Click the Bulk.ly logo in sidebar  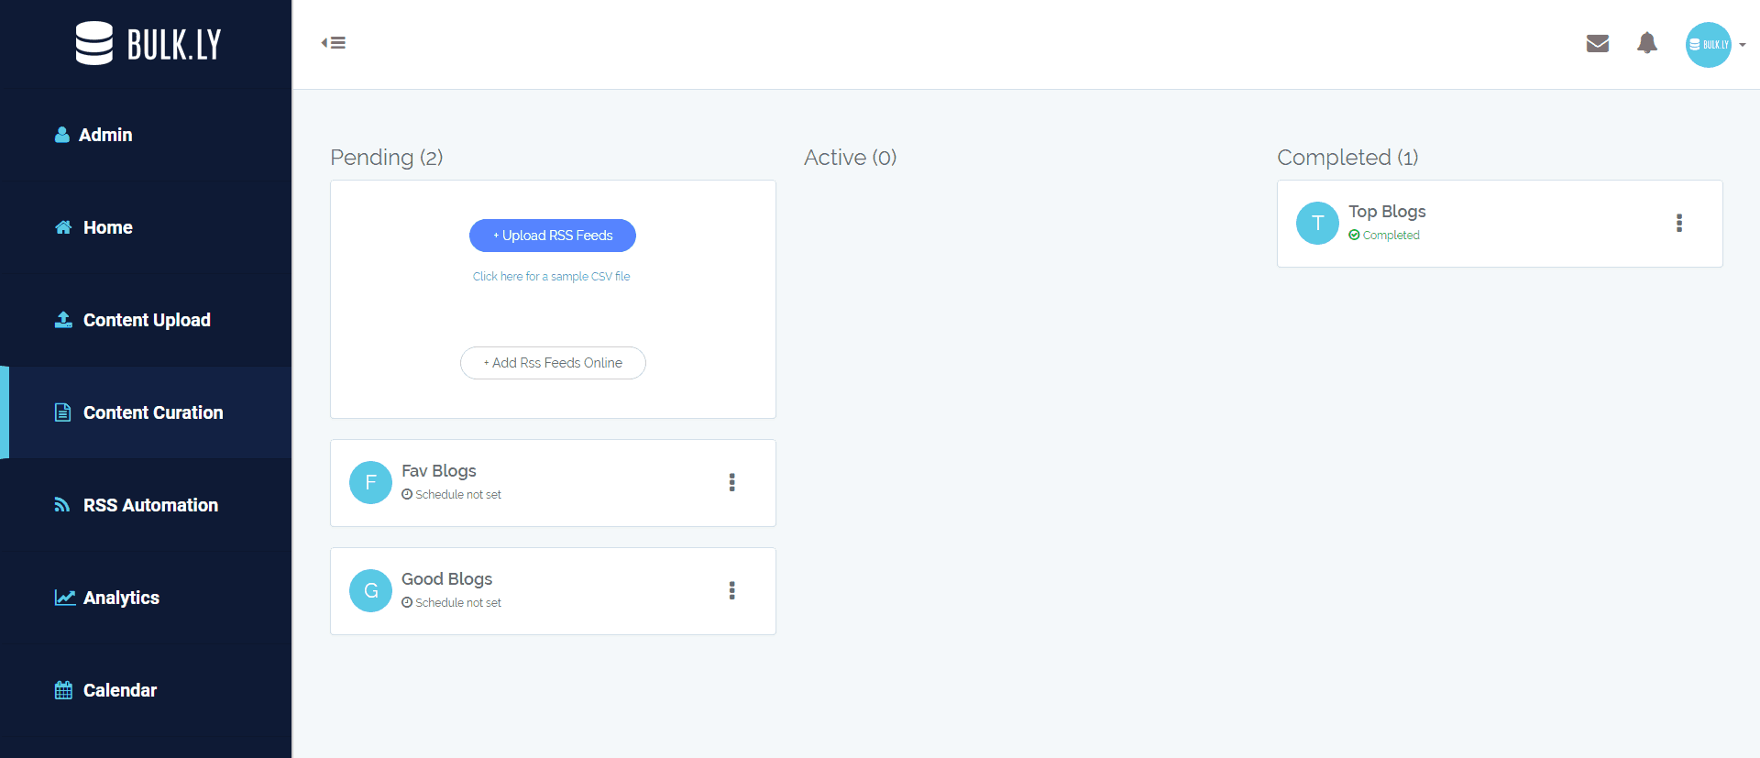pyautogui.click(x=148, y=43)
